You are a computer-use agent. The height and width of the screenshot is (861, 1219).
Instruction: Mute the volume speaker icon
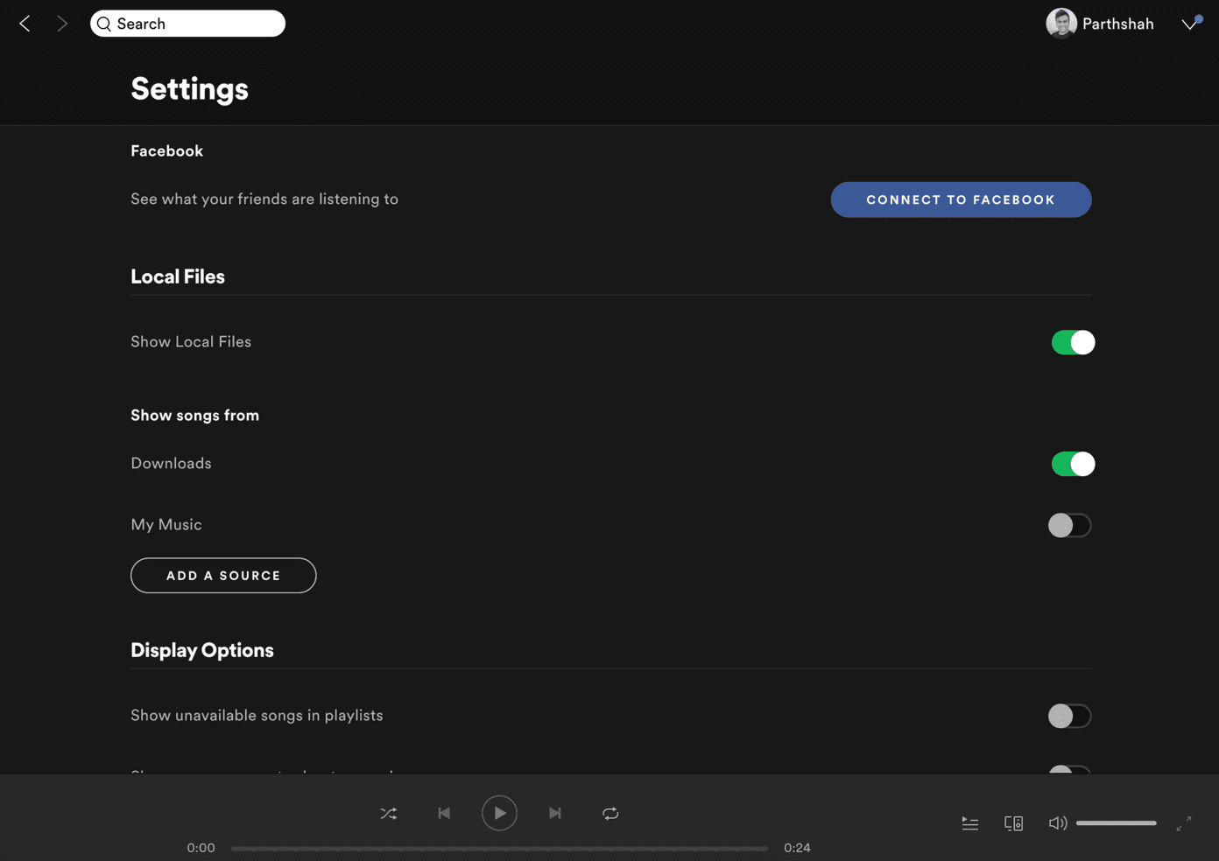pyautogui.click(x=1058, y=823)
